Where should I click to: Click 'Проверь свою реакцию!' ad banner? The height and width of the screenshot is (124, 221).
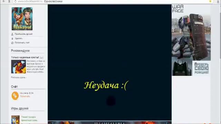pyautogui.click(x=202, y=68)
